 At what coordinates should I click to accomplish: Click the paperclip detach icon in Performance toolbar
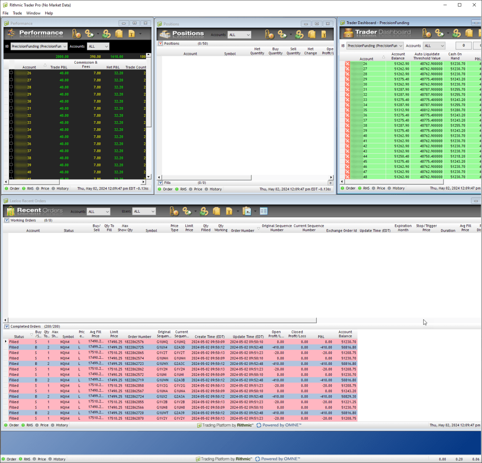[76, 33]
